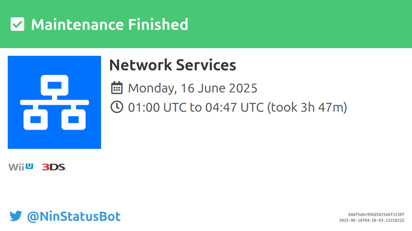Click the white checkmark icon in header
The image size is (412, 231).
coord(17,24)
